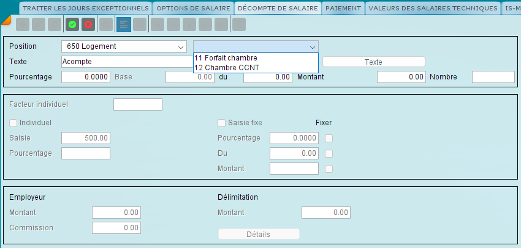Click the Montant field next to Nombre
This screenshot has height=248, width=521.
point(401,77)
